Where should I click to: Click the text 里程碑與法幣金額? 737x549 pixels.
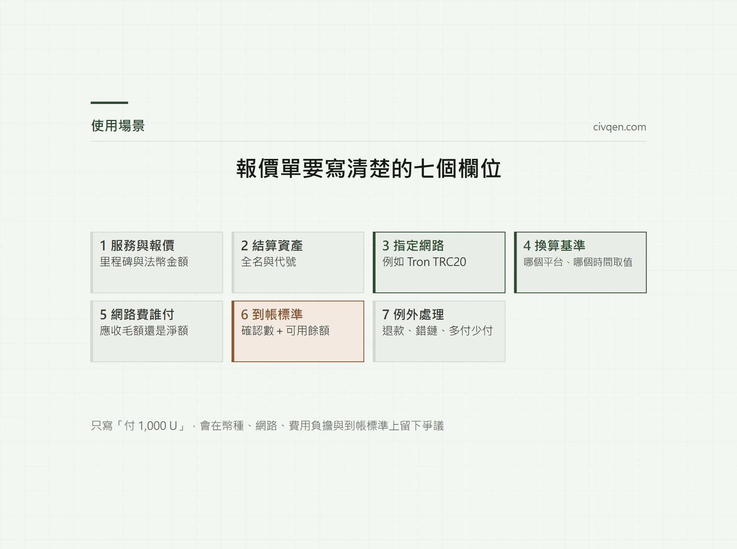tap(144, 262)
